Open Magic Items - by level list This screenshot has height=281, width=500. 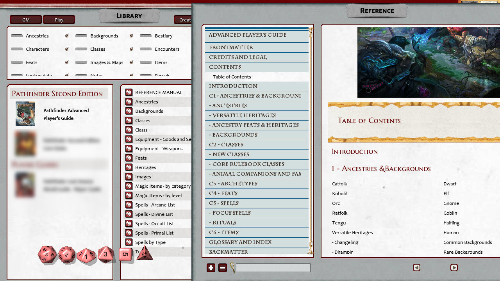158,196
